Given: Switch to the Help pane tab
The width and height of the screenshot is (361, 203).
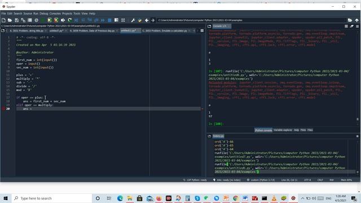Looking at the screenshot, I should click(x=296, y=130).
